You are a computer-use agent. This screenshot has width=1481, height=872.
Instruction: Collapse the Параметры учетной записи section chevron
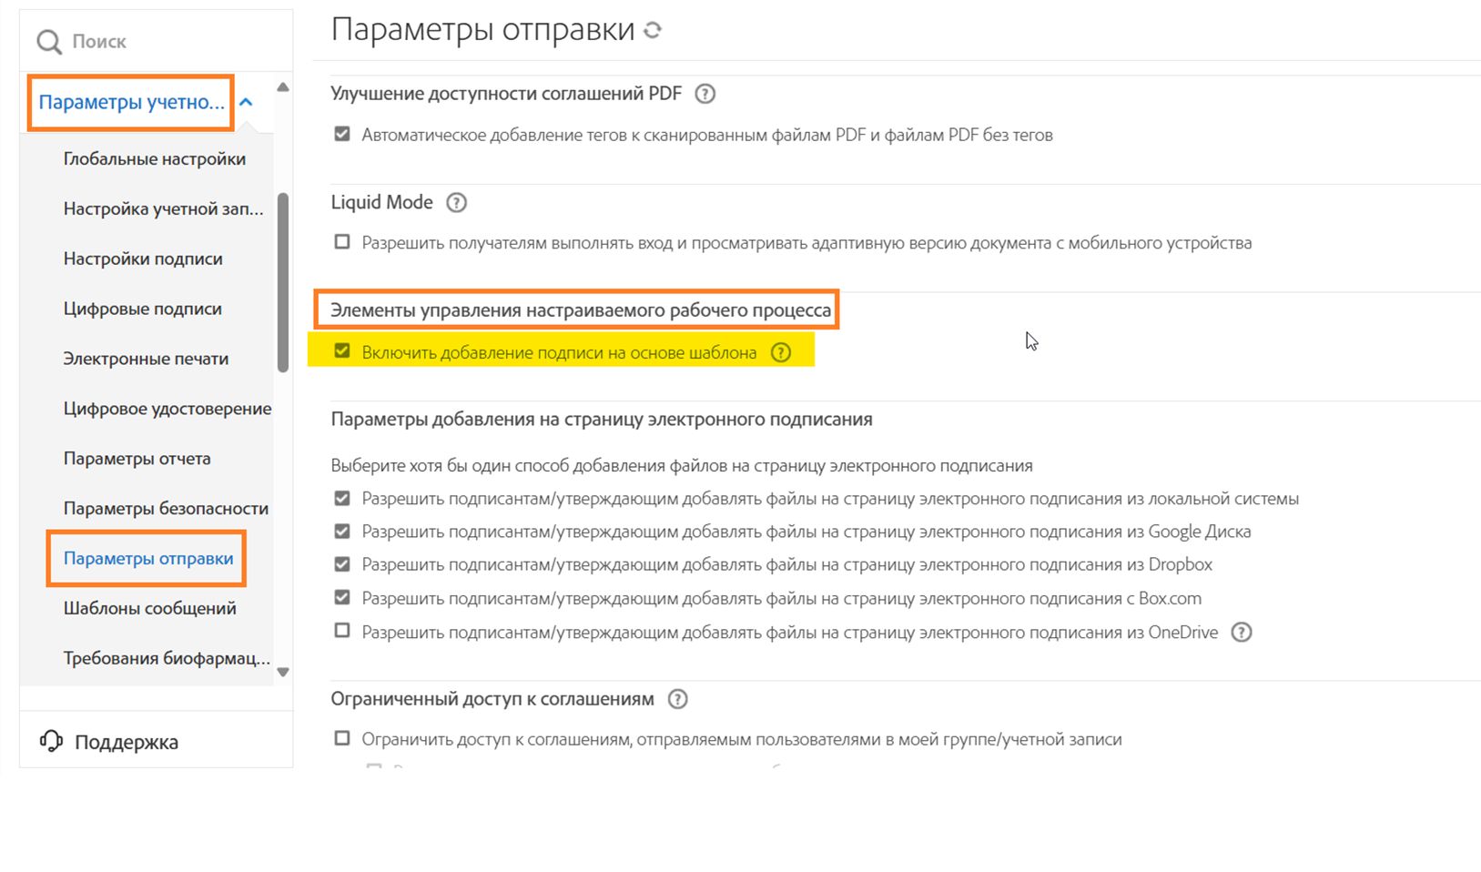point(246,102)
